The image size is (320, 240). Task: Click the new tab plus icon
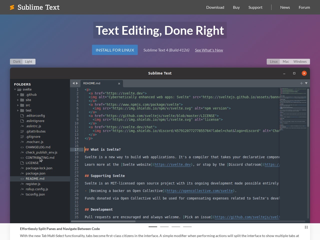pos(301,83)
